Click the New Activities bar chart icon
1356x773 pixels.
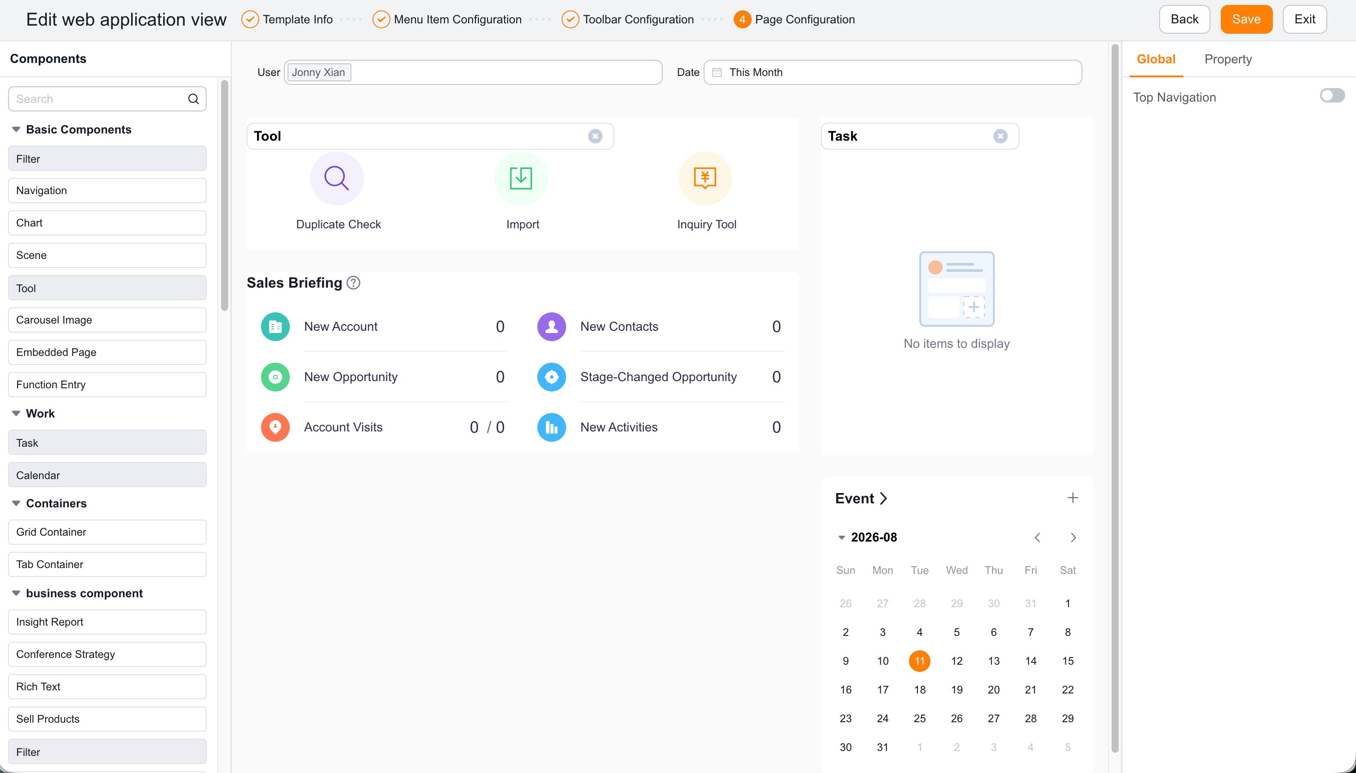point(551,427)
